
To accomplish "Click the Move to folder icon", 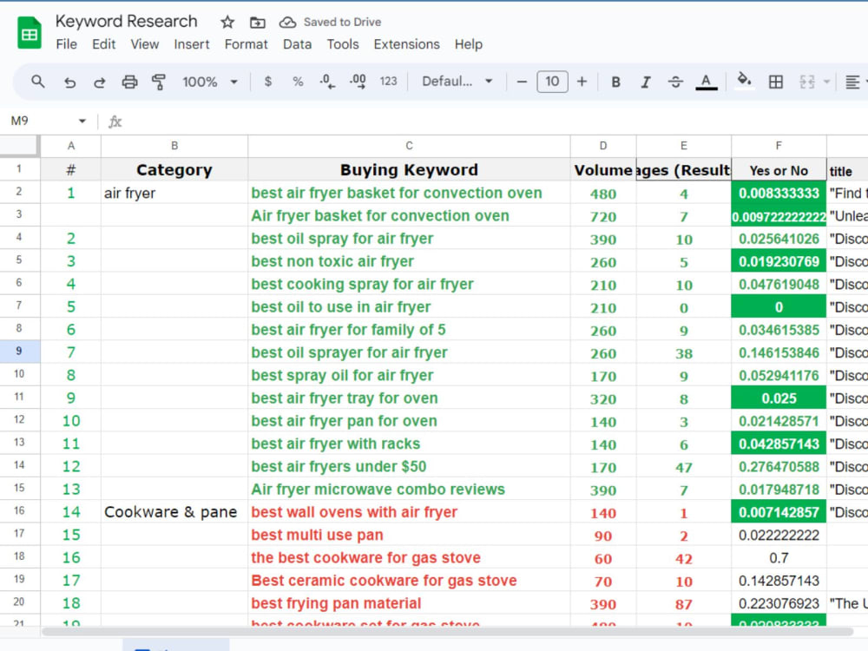I will [258, 23].
